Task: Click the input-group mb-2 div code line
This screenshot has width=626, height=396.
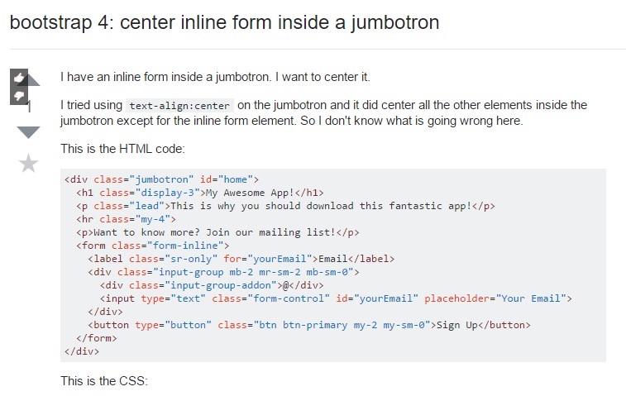Action: pyautogui.click(x=223, y=272)
